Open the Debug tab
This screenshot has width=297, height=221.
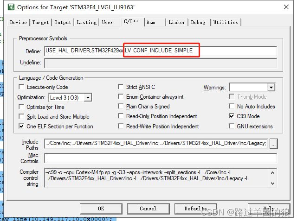(198, 22)
